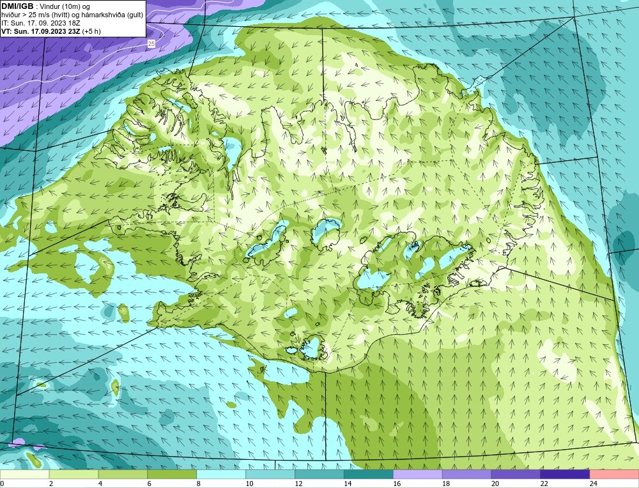Image resolution: width=639 pixels, height=488 pixels.
Task: Click the 14-16 m/s darkest teal legend swatch
Action: tap(369, 475)
